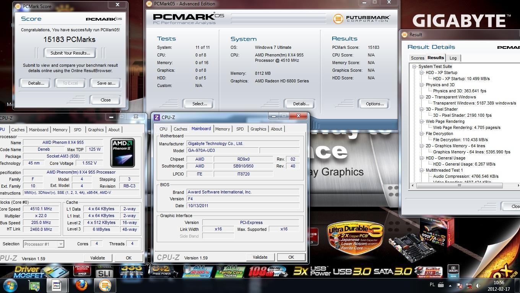Viewport: 520px width, 293px height.
Task: Open the Caches tab in left CPU-Z window
Action: tap(18, 130)
